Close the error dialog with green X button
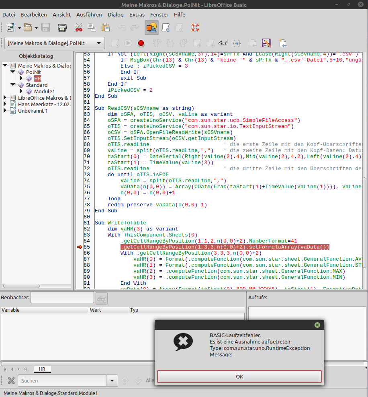368x397 pixels. (x=317, y=325)
